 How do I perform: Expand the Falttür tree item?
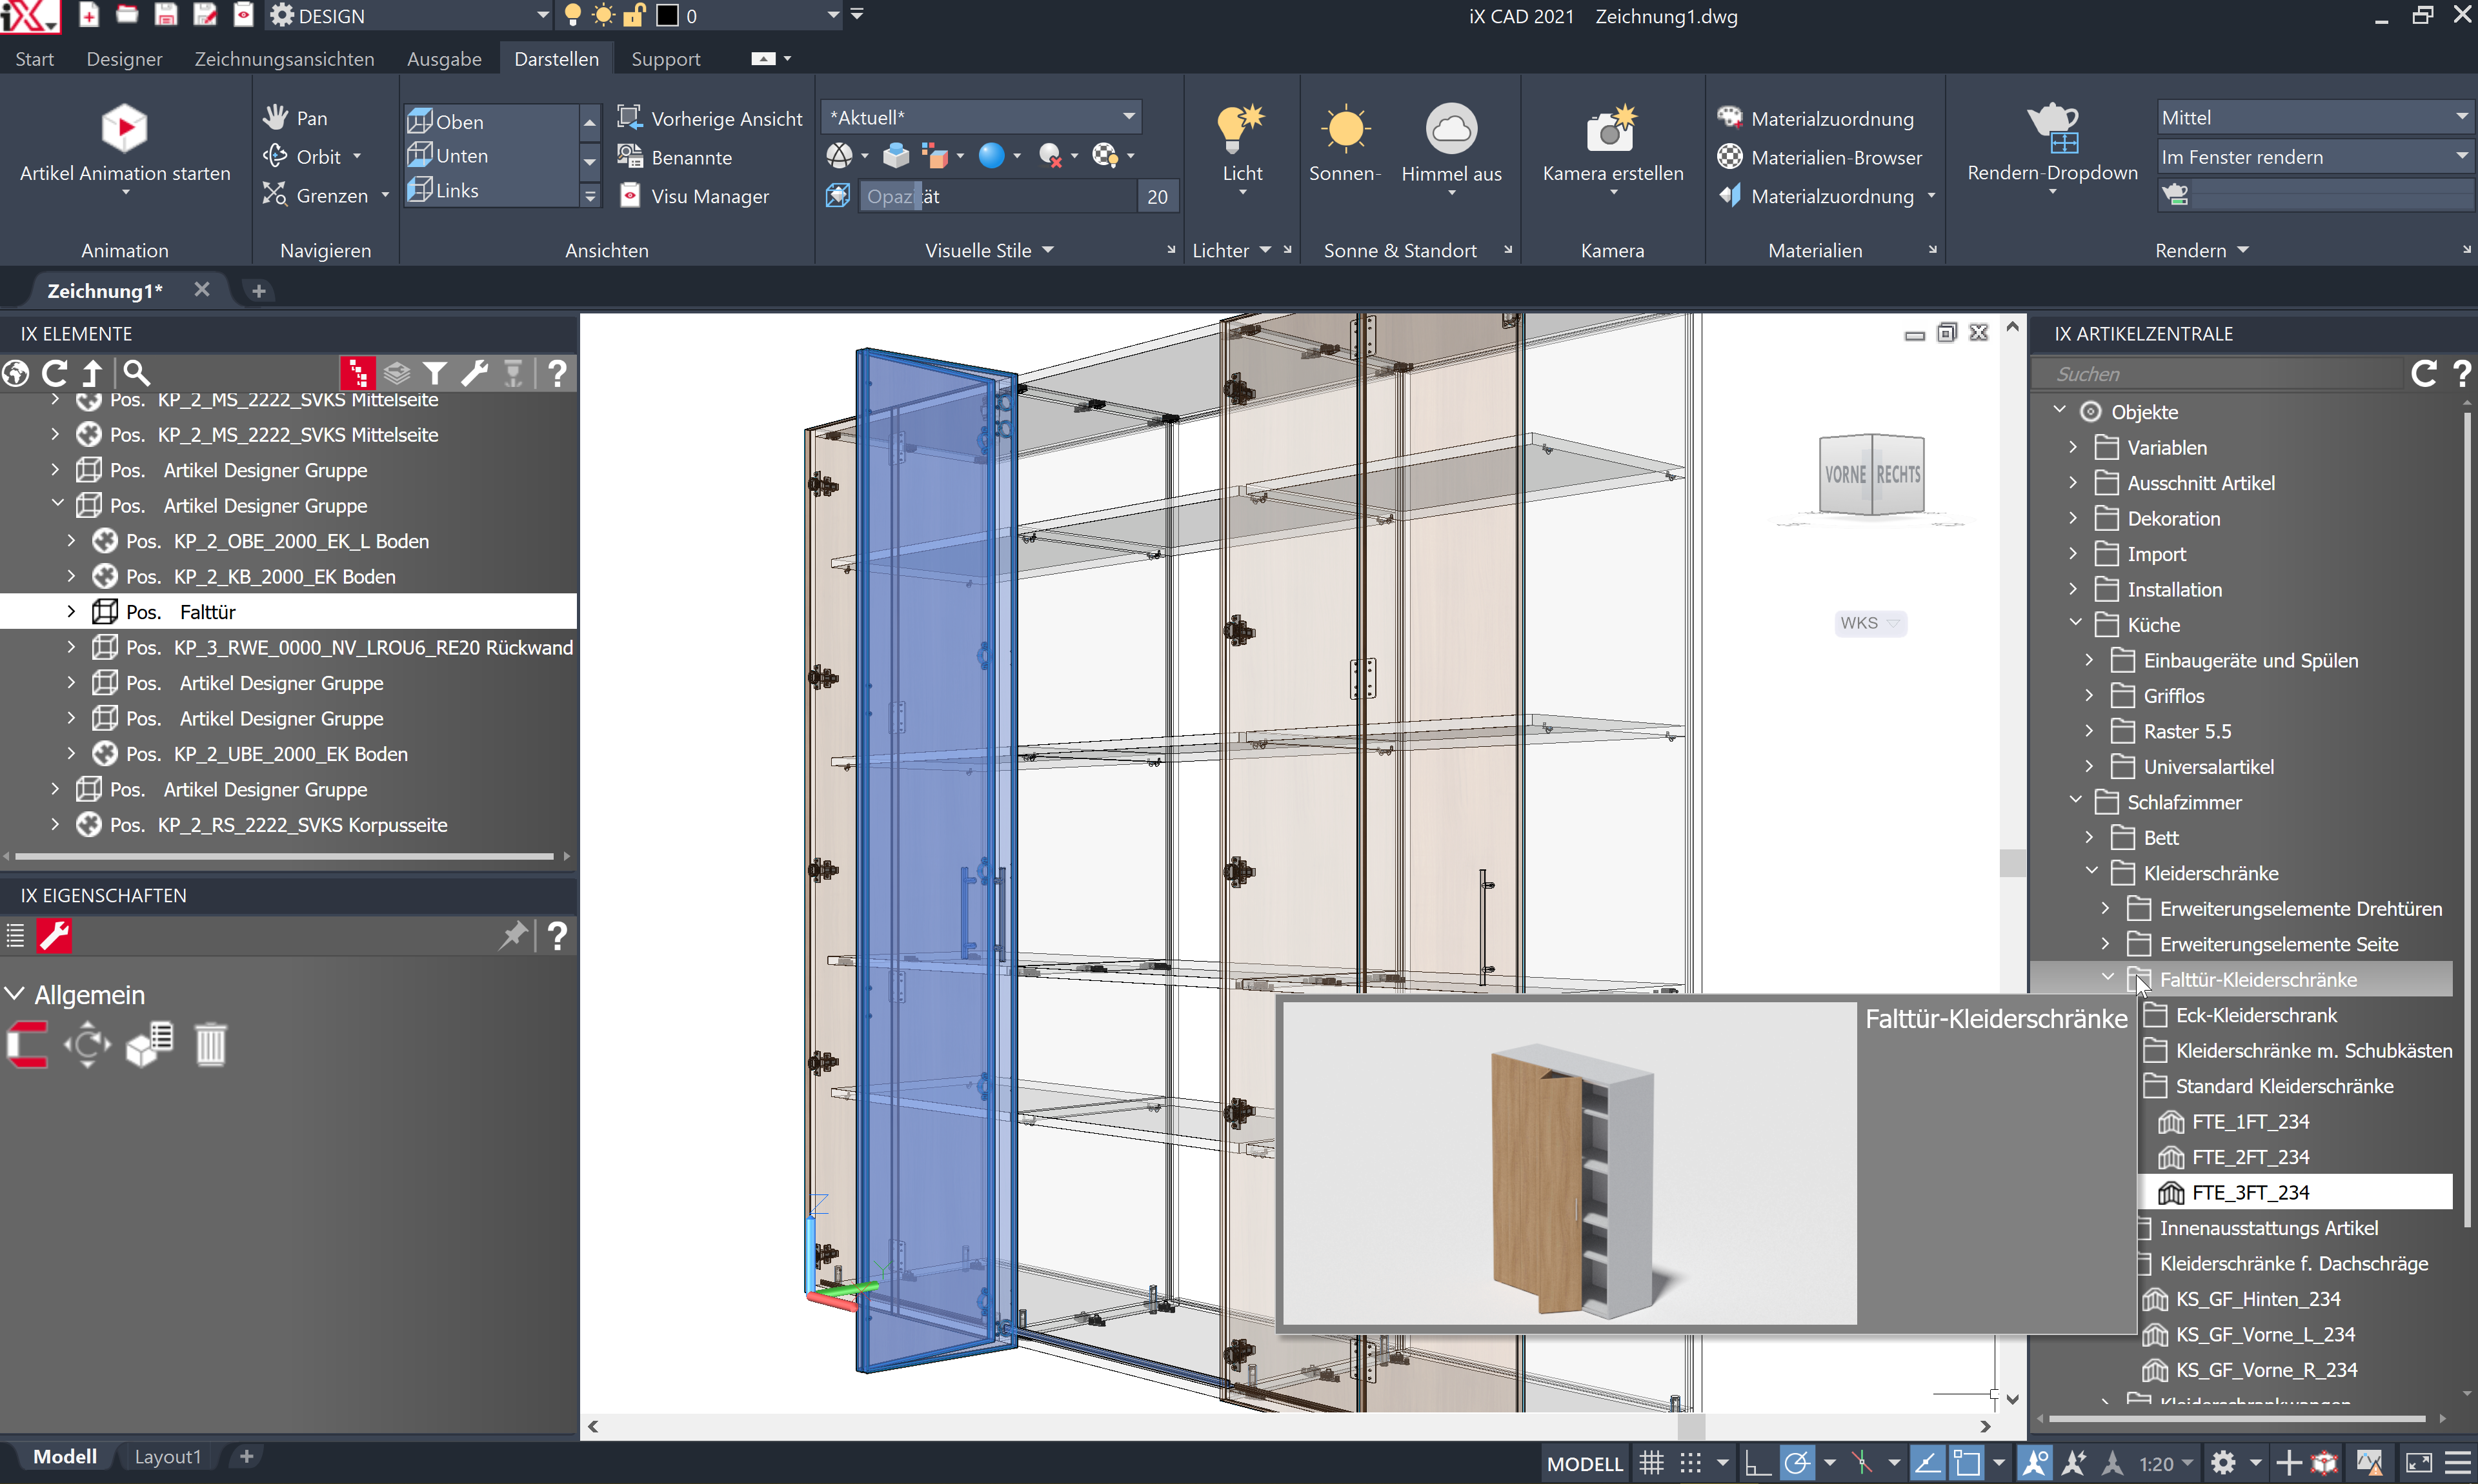(x=71, y=611)
